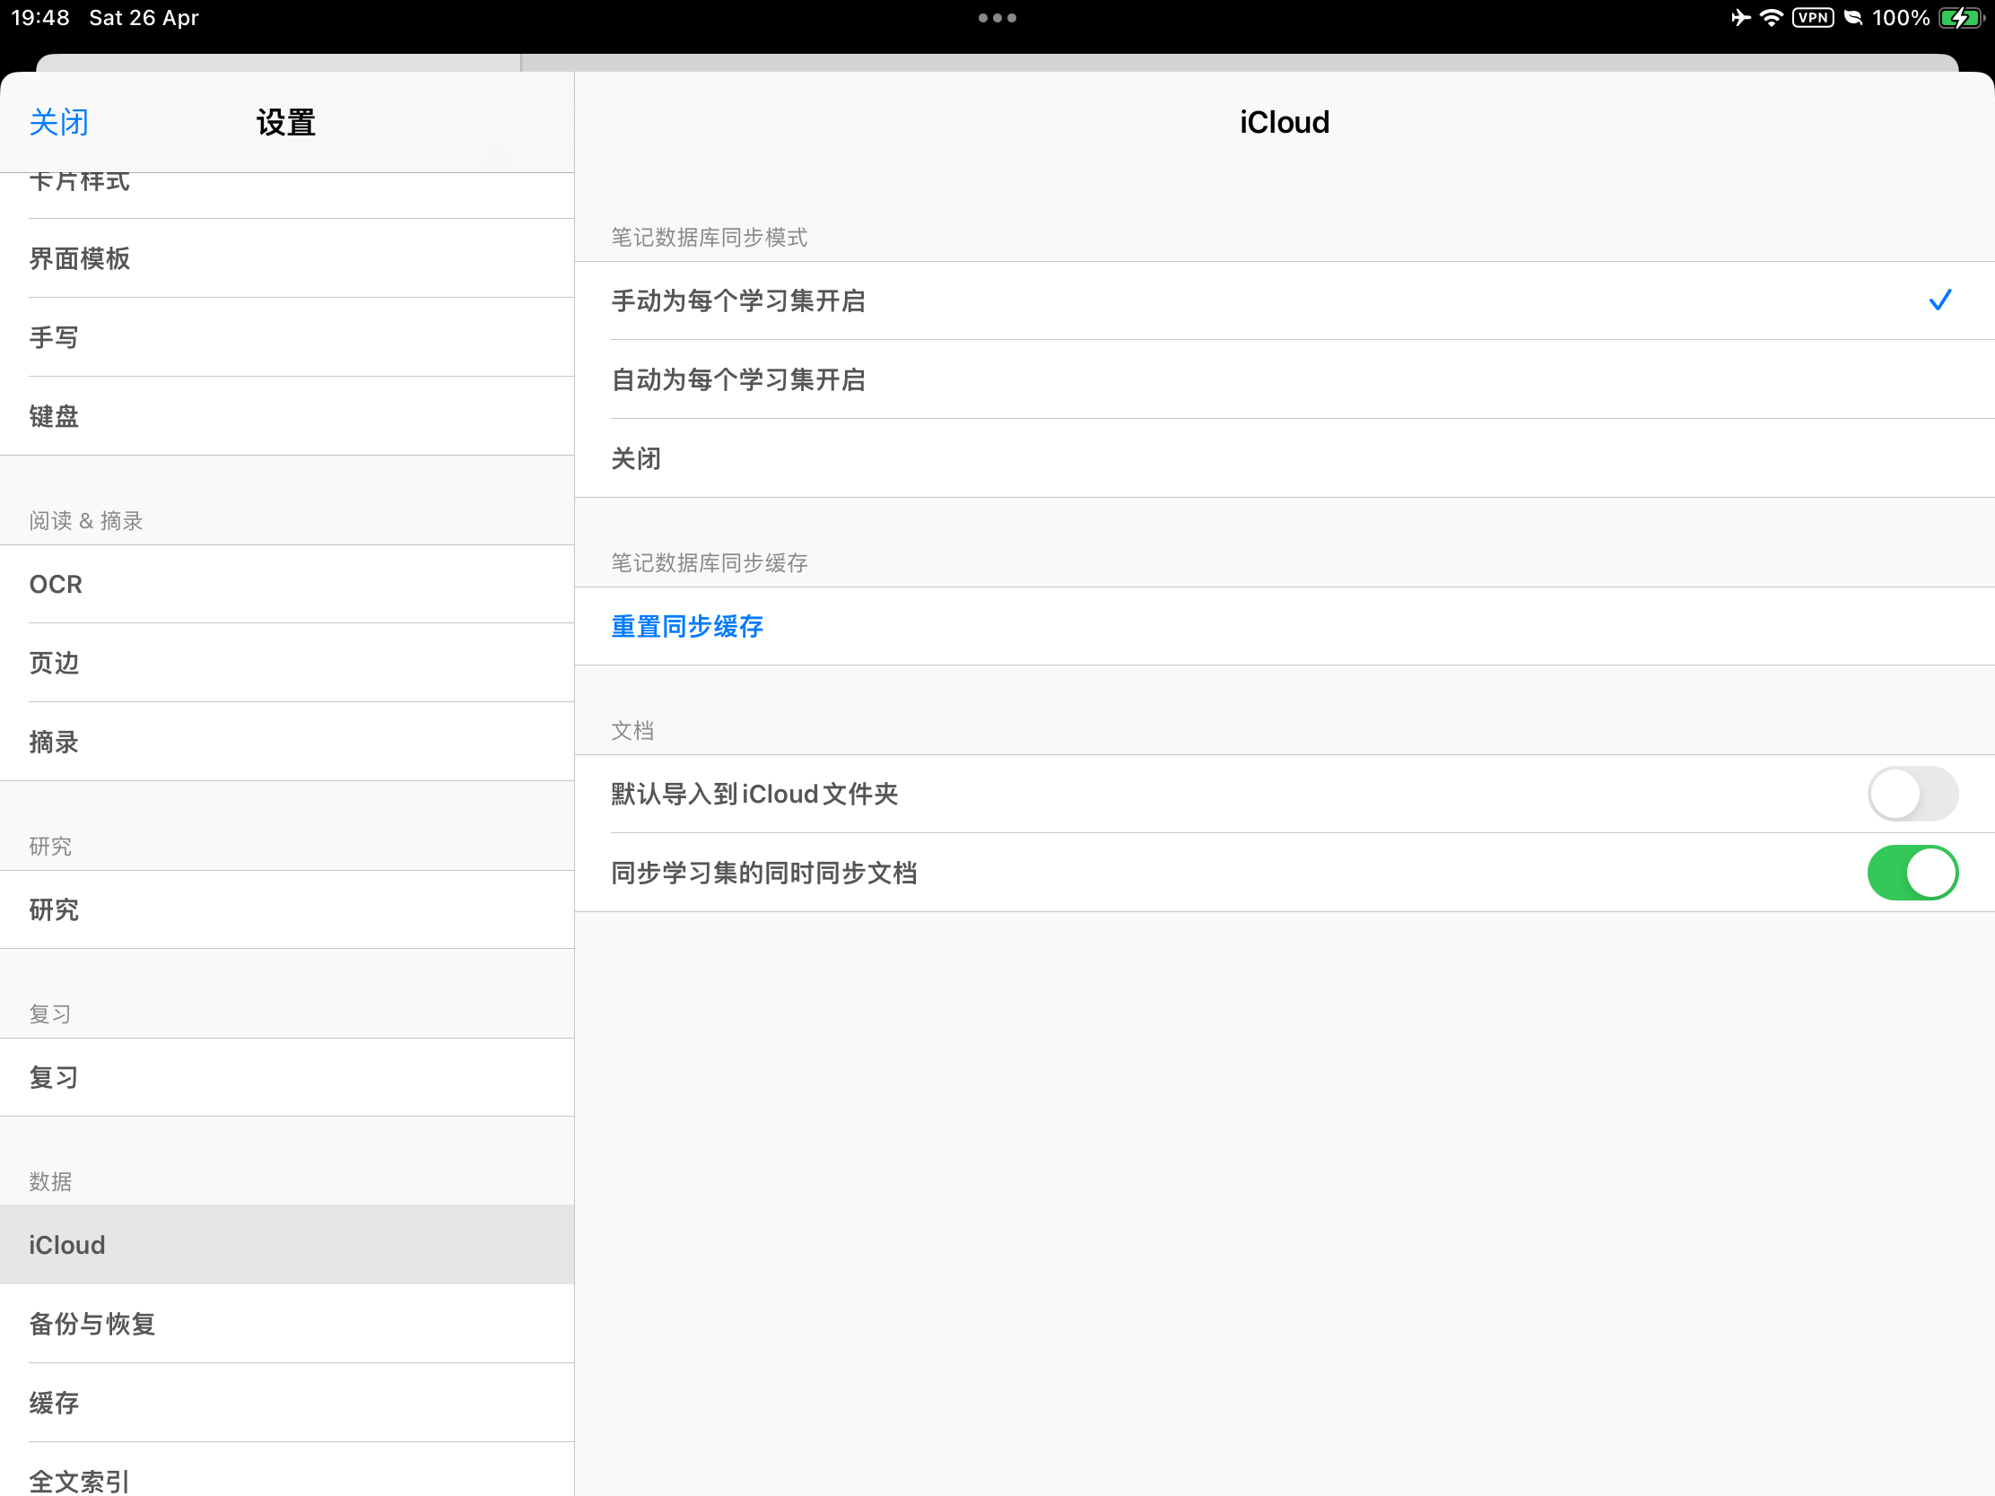Viewport: 1995px width, 1496px height.
Task: Disable 同步学习集的同时同步文档 switch
Action: coord(1912,872)
